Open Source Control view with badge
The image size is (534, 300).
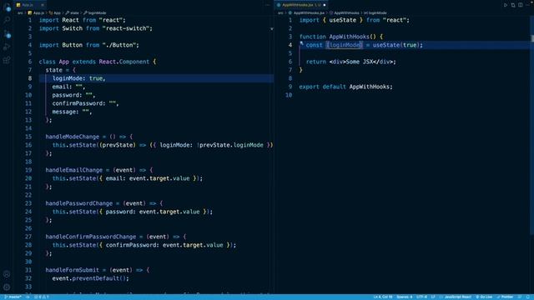7,34
